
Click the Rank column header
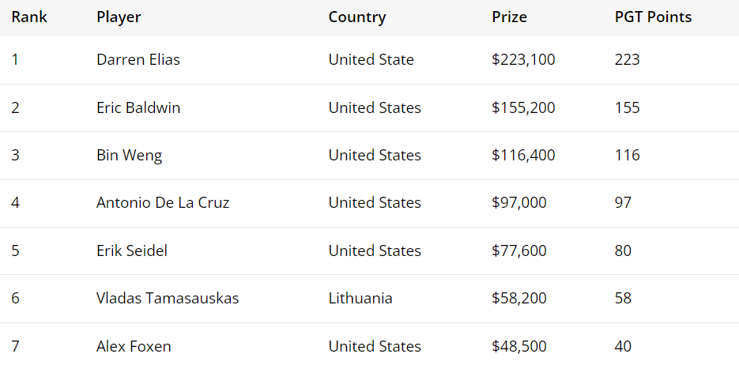click(x=29, y=17)
